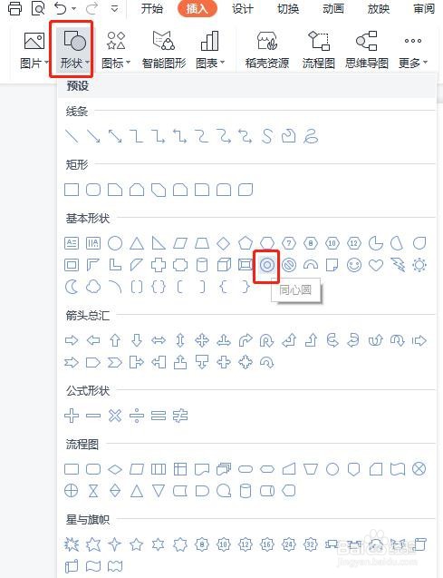Pick the cylinder (can) basic shape

click(x=202, y=265)
